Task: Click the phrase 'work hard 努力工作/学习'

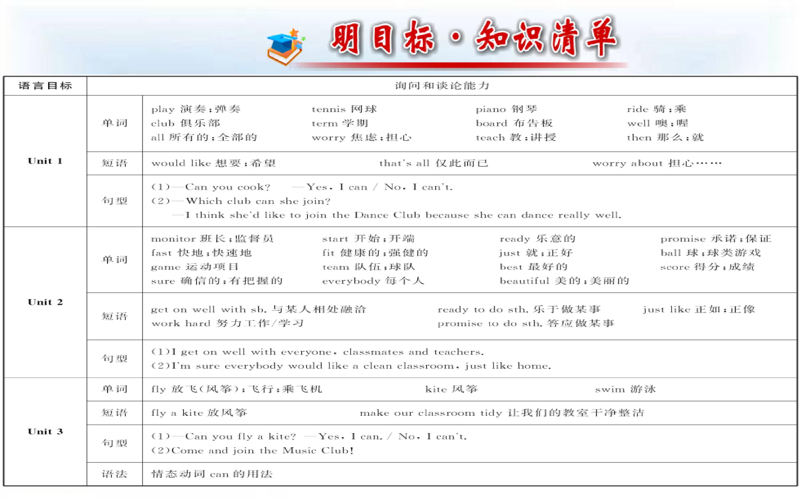Action: 227,324
